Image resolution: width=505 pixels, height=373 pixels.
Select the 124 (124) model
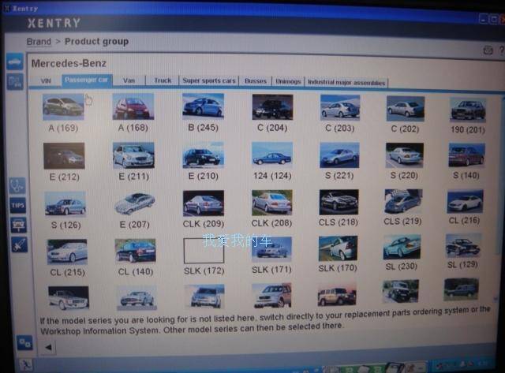[x=272, y=155]
